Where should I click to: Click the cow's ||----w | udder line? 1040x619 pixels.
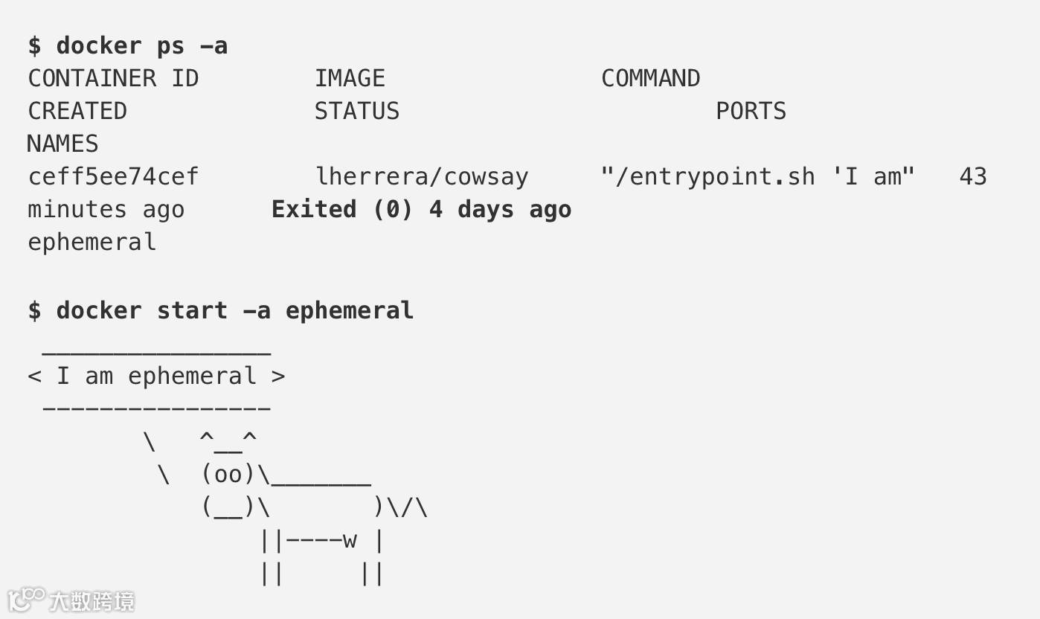point(321,540)
